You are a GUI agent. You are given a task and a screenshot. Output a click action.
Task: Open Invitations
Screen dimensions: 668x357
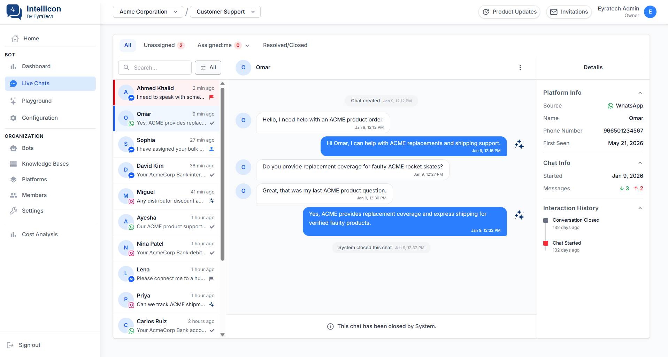[569, 12]
